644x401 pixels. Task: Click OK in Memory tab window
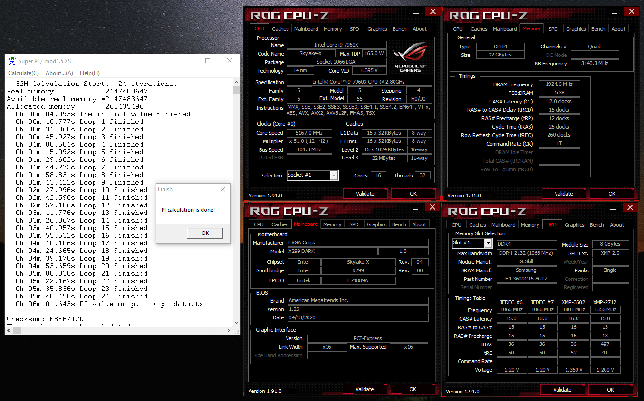(x=612, y=194)
